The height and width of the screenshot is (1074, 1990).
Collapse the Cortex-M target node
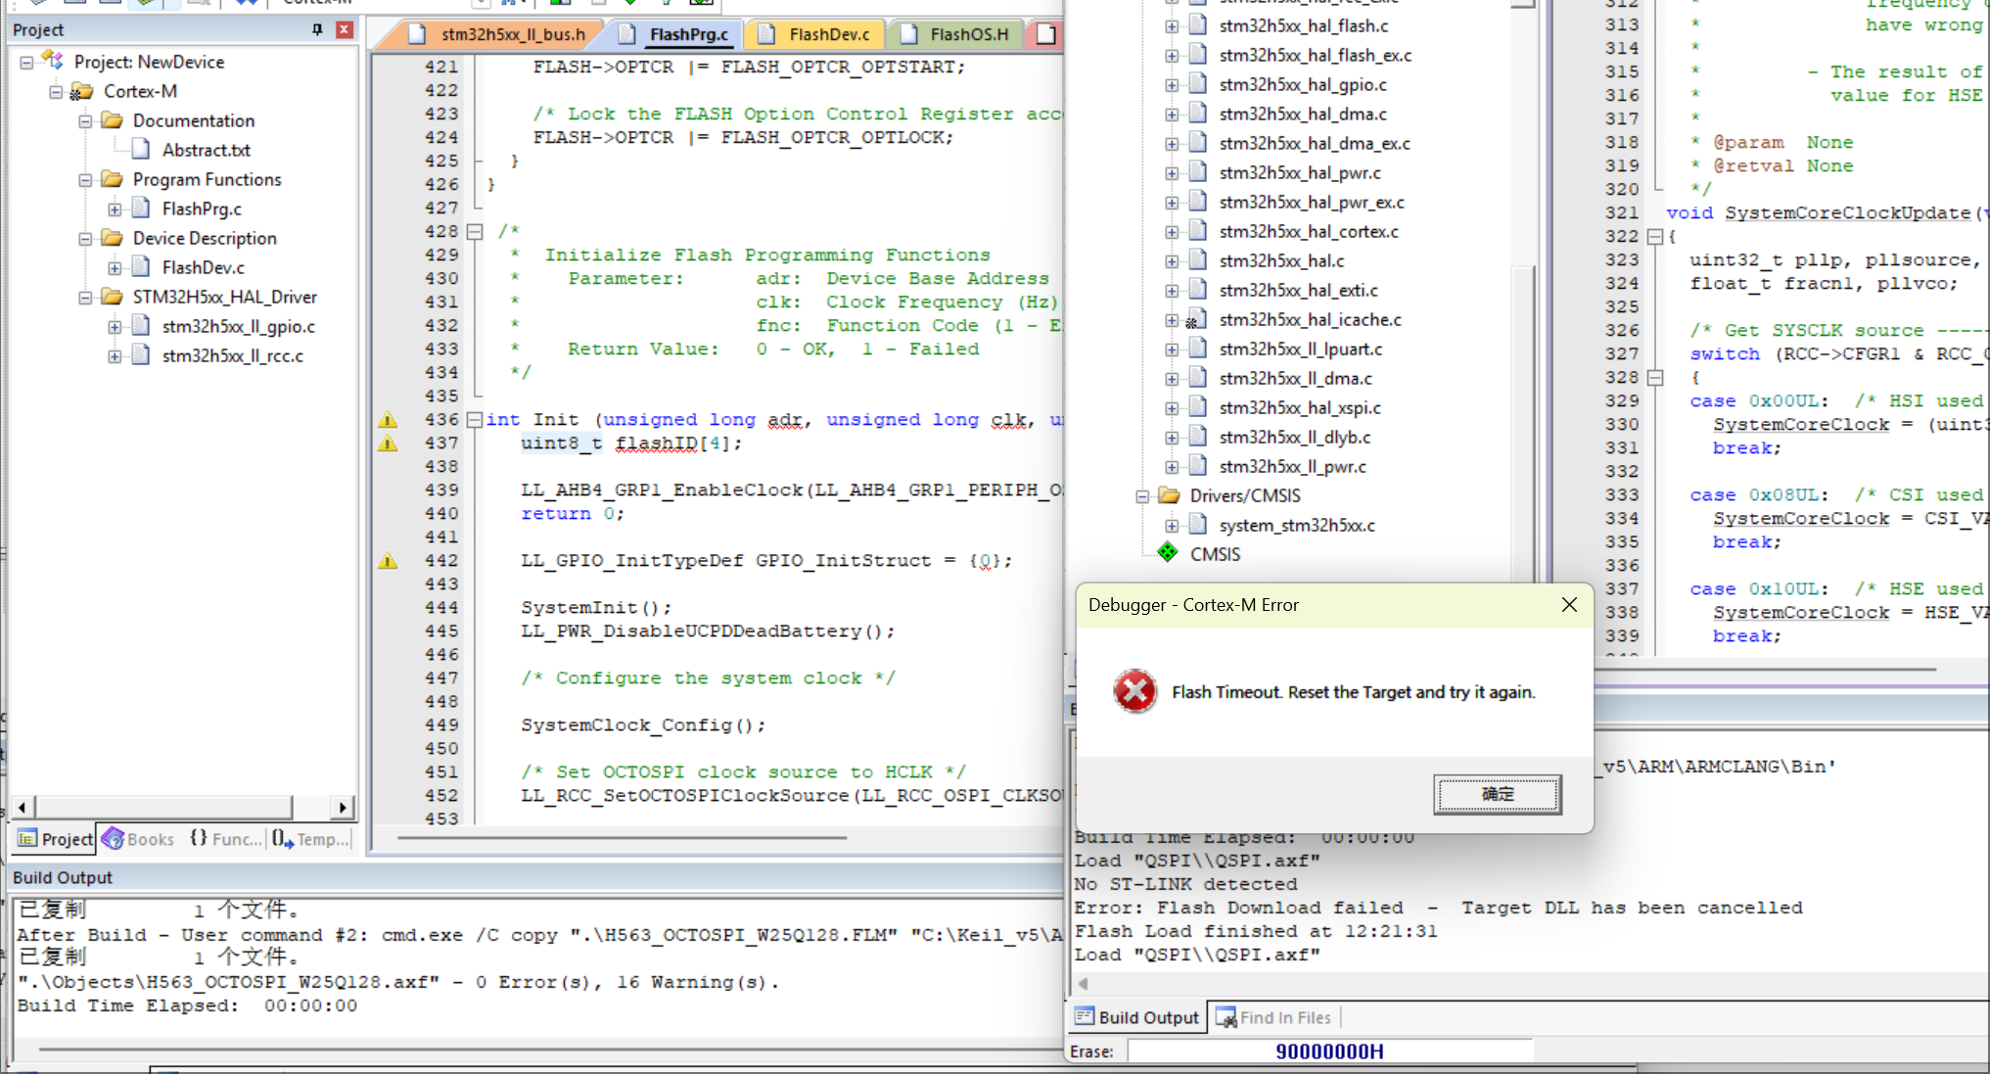tap(56, 91)
